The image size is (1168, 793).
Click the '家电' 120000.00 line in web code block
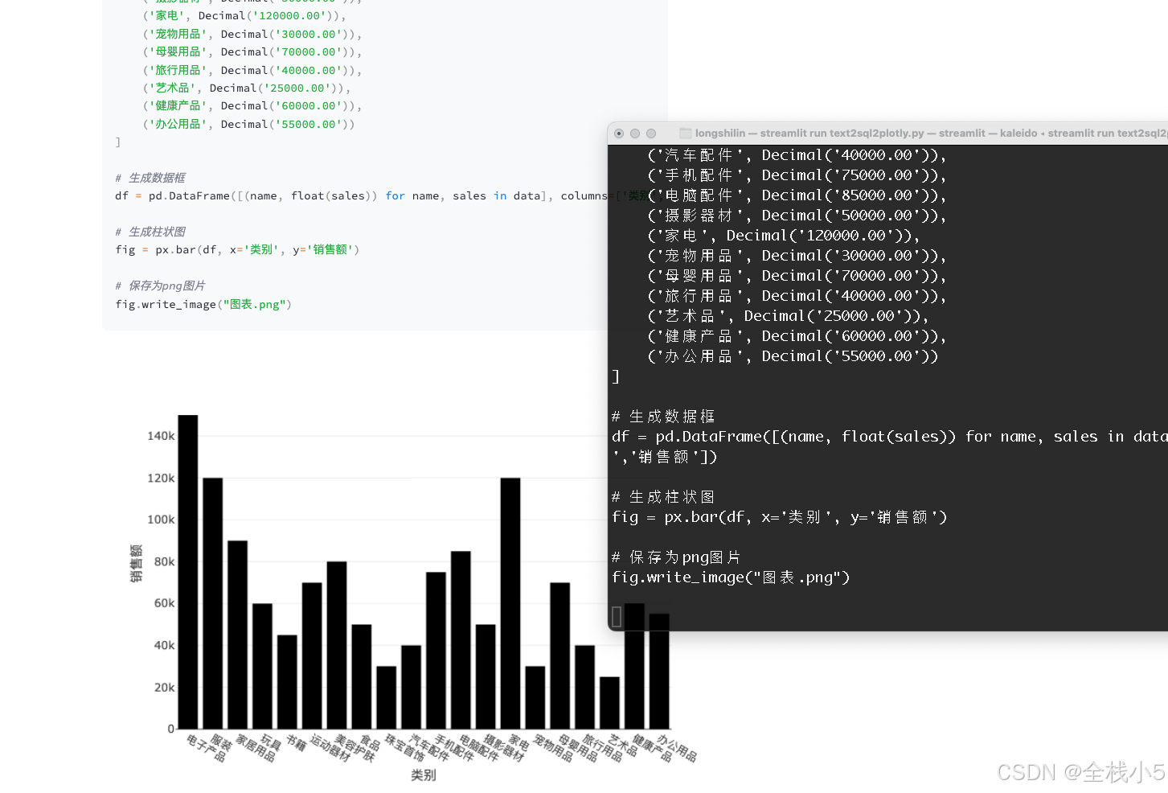[244, 15]
